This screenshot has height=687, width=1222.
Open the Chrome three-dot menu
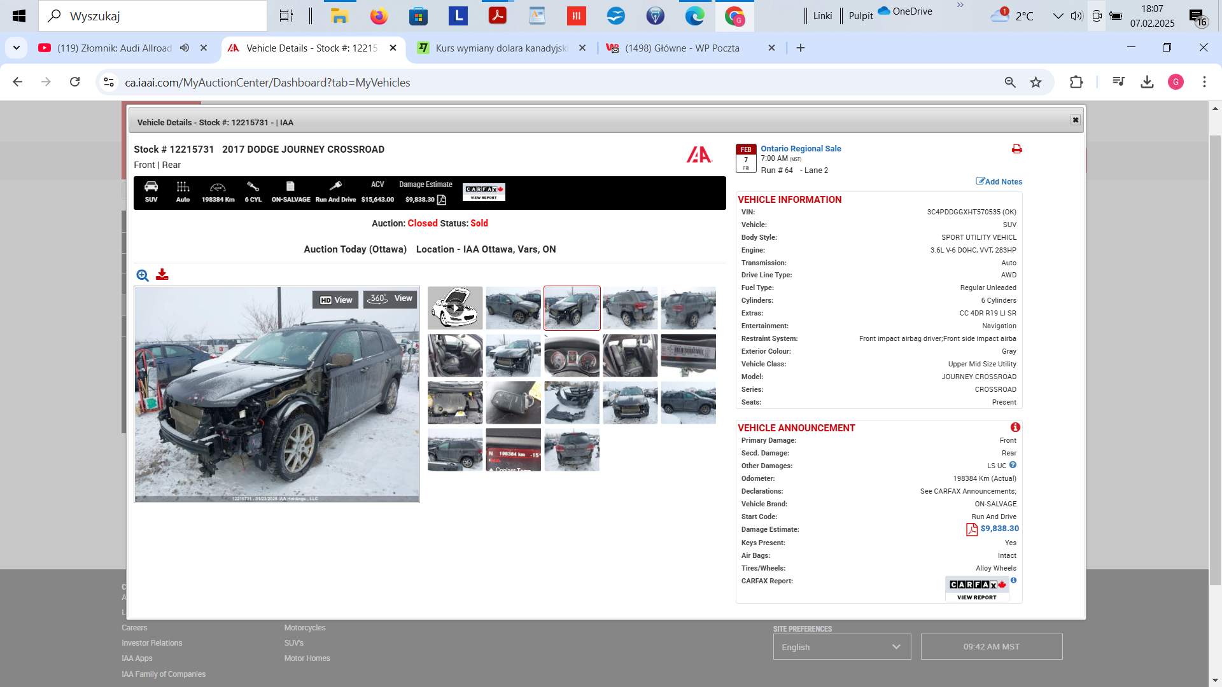click(x=1204, y=82)
